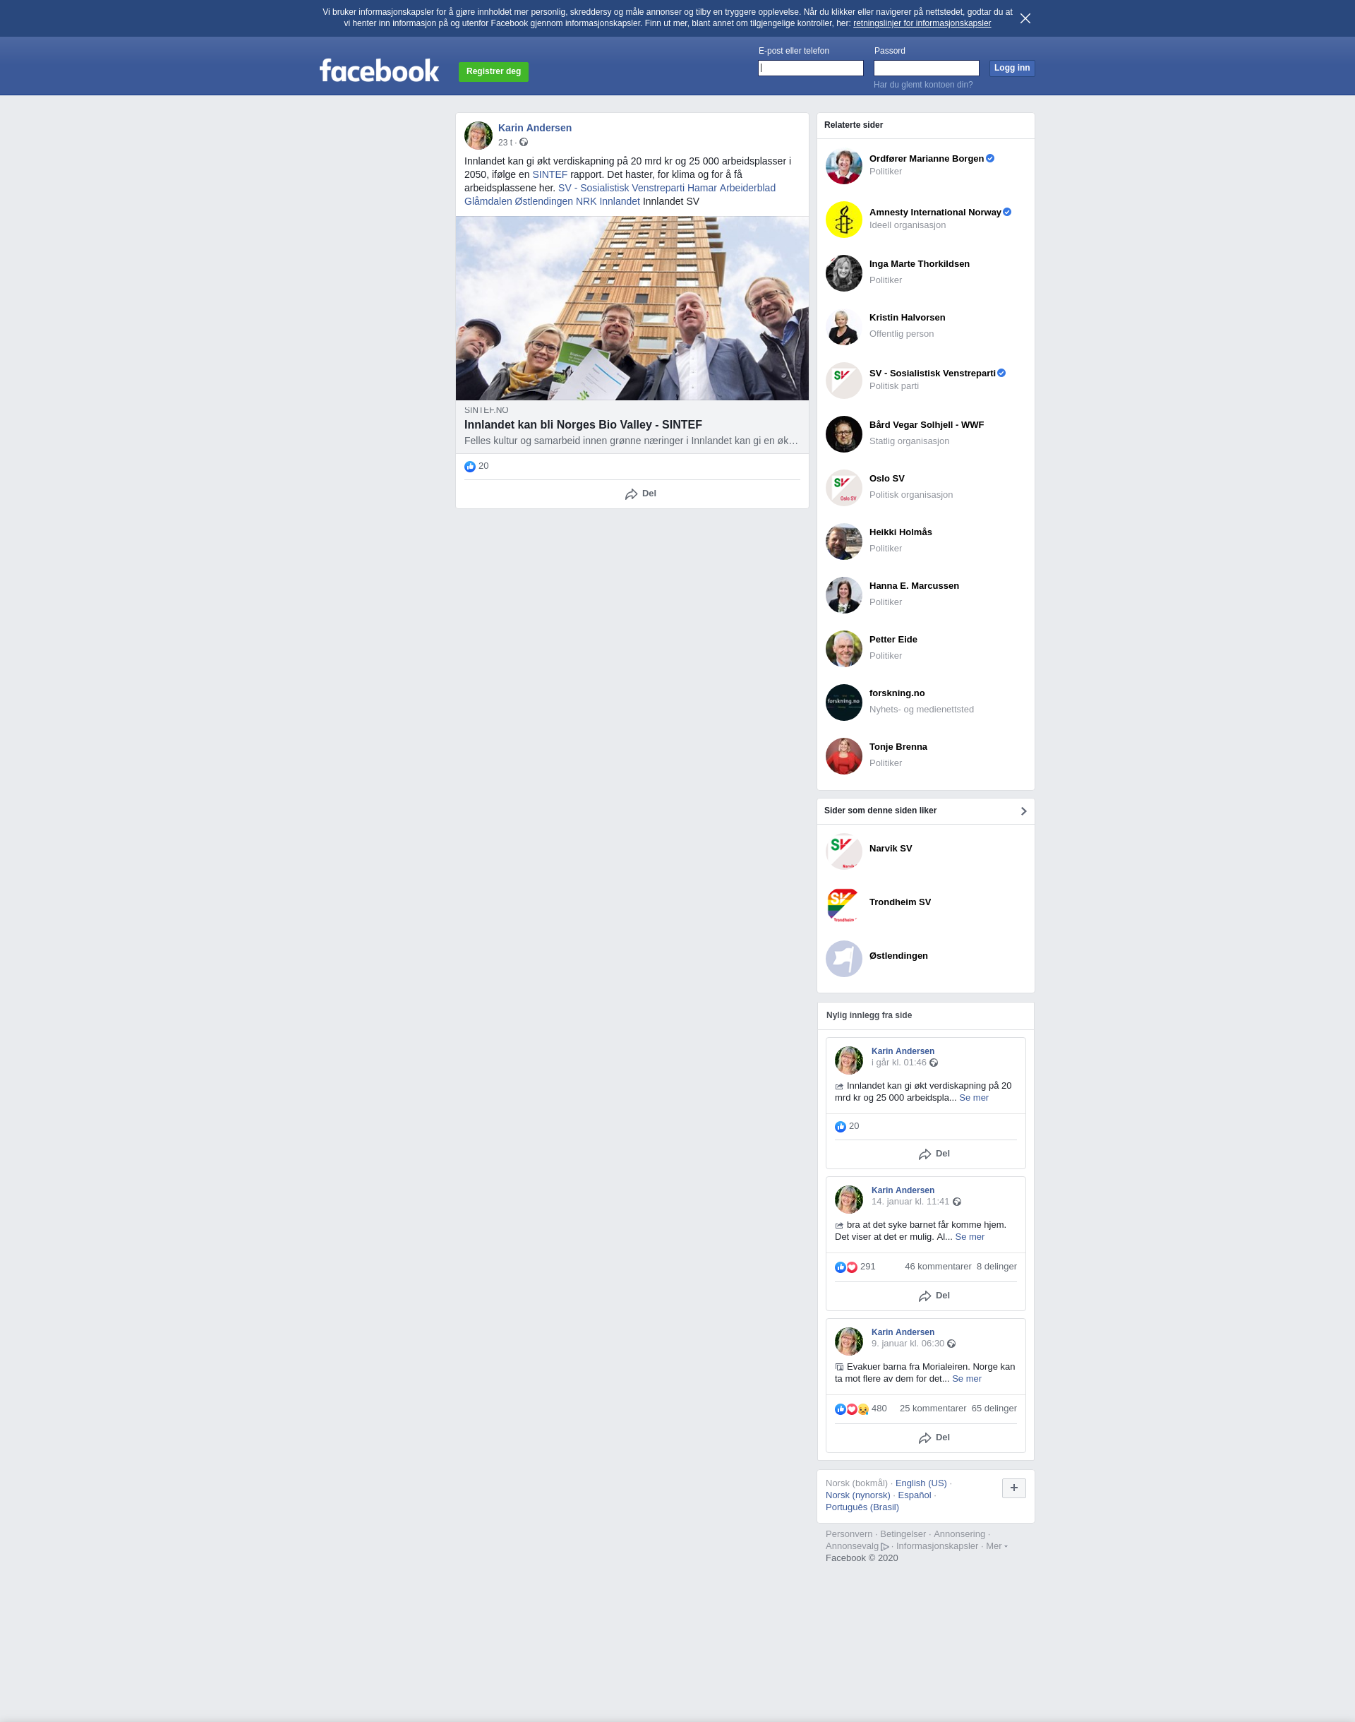The height and width of the screenshot is (1722, 1355).
Task: Click the Amnesty International Norway avatar
Action: tap(843, 220)
